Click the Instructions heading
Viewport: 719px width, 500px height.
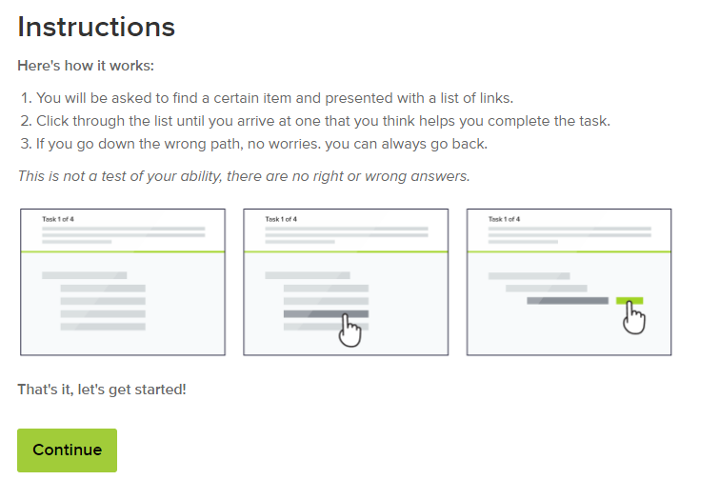[96, 27]
